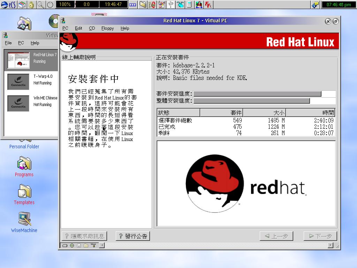Open the eCS launch menu button
The width and height of the screenshot is (357, 268).
point(9,5)
